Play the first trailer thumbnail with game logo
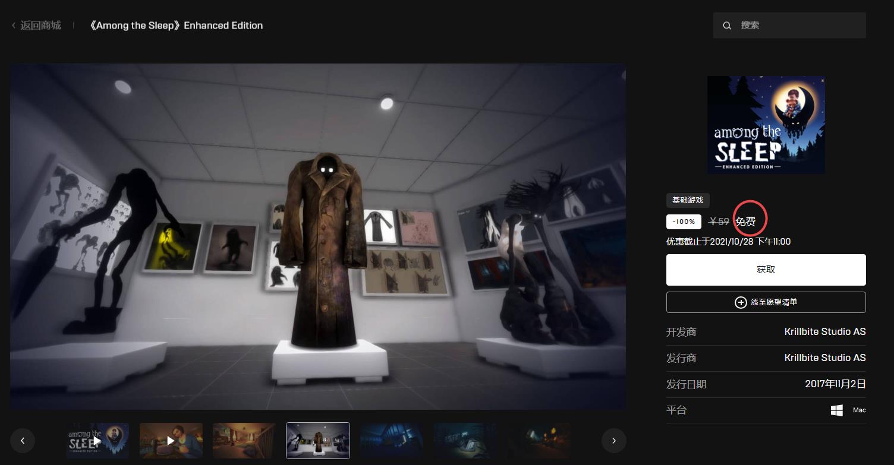 pos(97,441)
